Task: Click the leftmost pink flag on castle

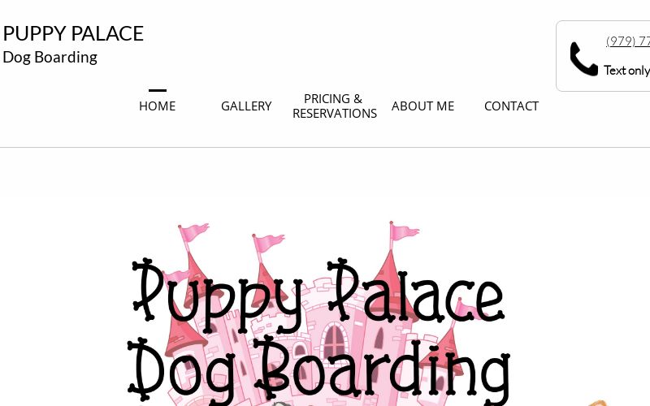Action: (193, 232)
